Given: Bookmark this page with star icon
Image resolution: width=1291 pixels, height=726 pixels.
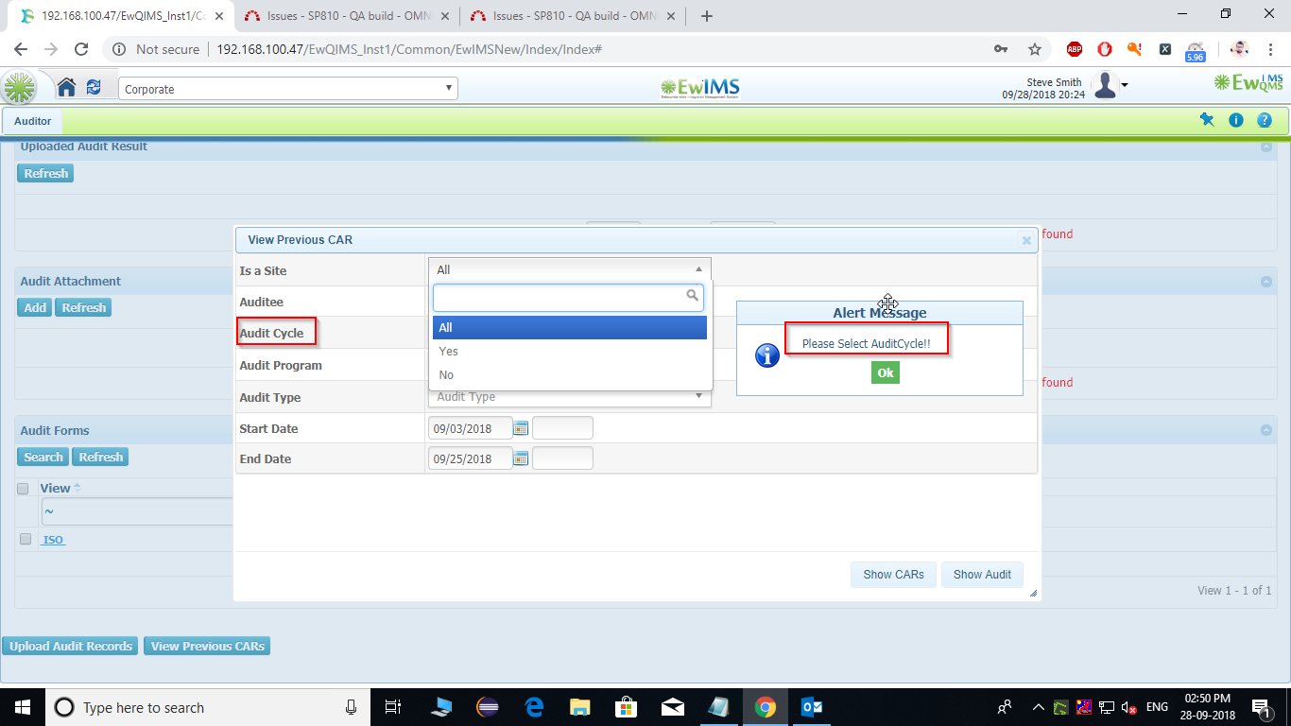Looking at the screenshot, I should pos(1035,49).
